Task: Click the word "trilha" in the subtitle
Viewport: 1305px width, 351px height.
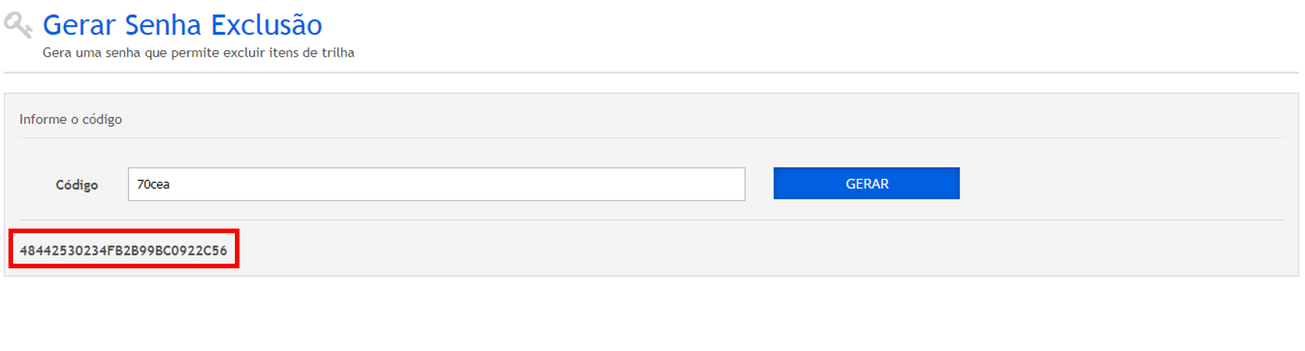Action: click(x=338, y=53)
